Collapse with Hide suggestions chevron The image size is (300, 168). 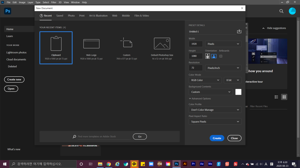tap(263, 28)
